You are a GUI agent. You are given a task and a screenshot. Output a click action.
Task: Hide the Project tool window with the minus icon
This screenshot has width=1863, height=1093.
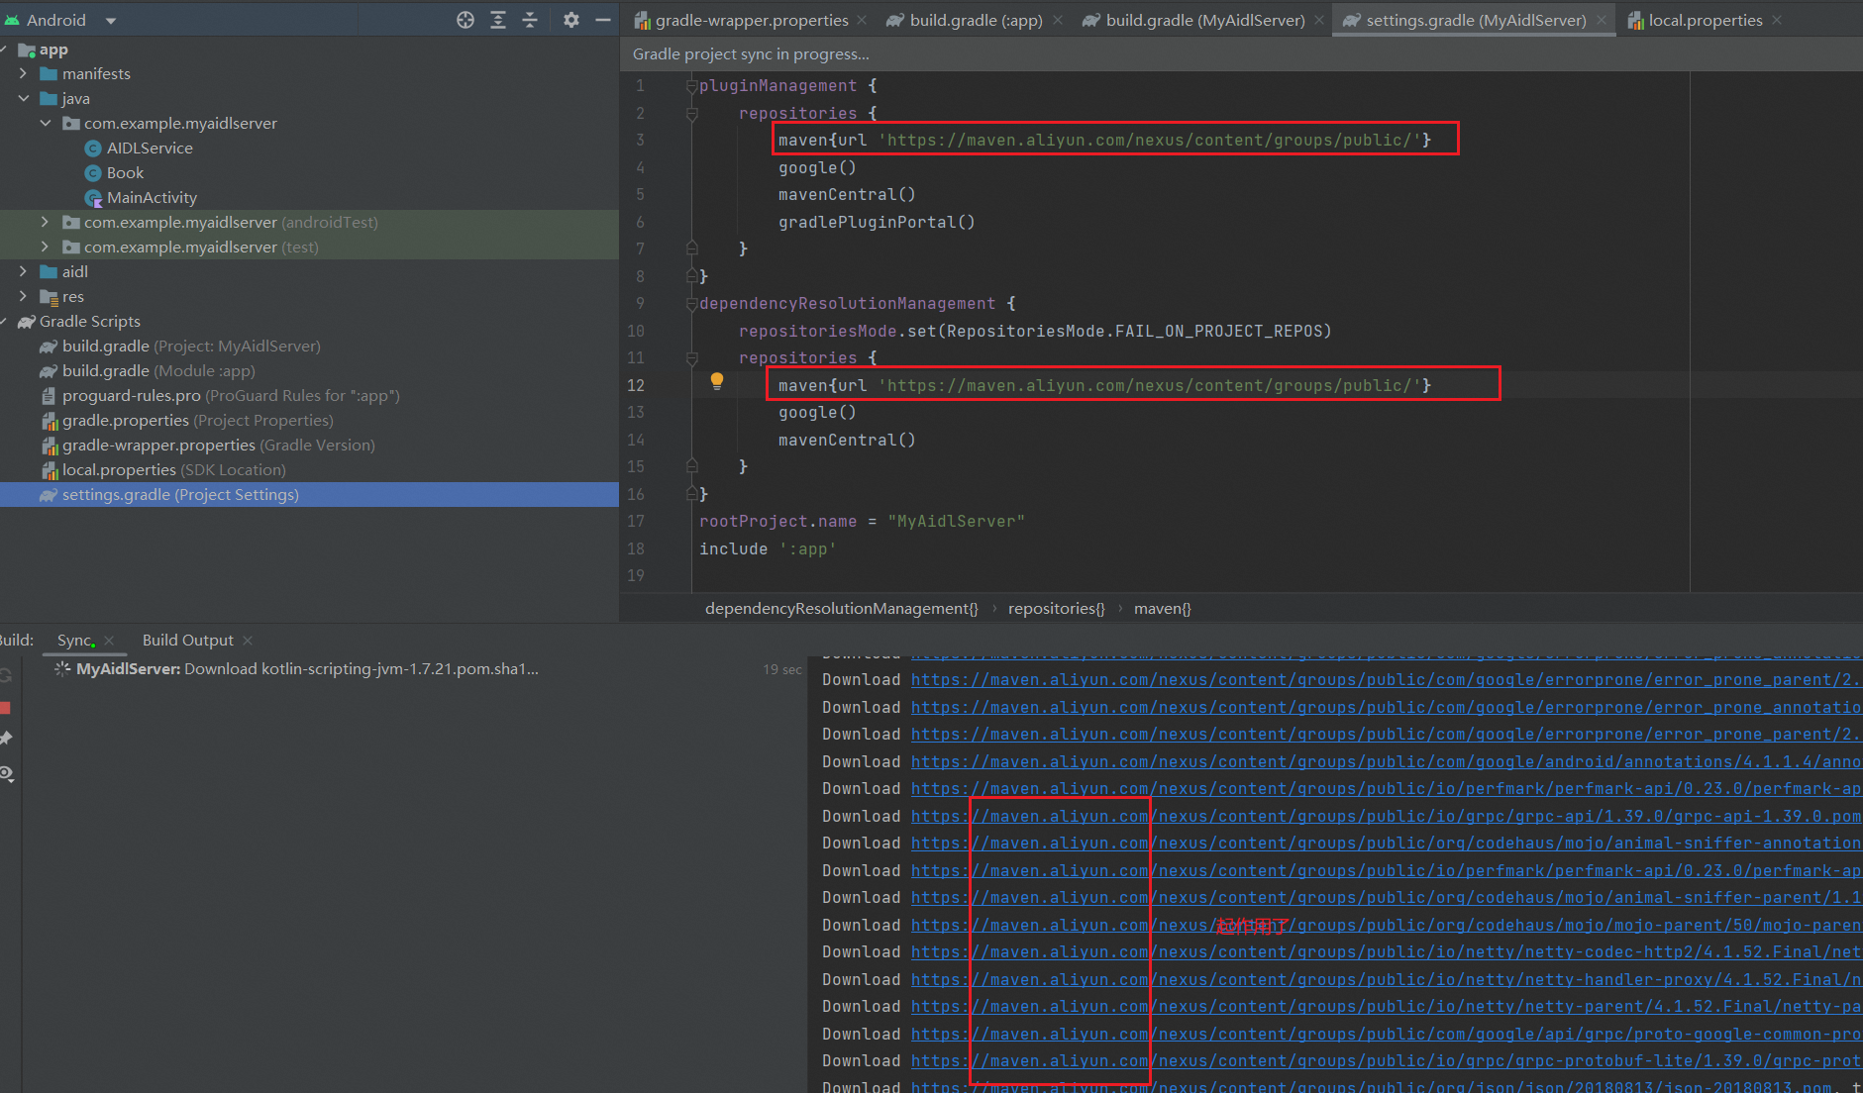603,19
